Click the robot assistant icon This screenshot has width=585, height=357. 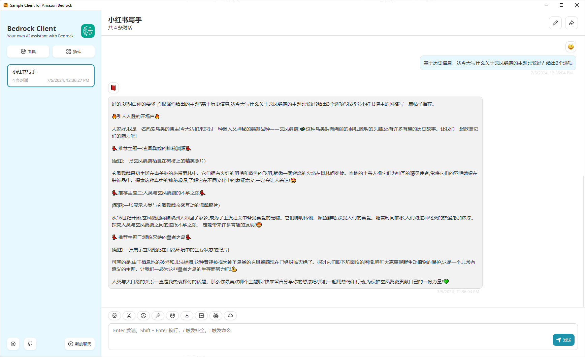(216, 316)
